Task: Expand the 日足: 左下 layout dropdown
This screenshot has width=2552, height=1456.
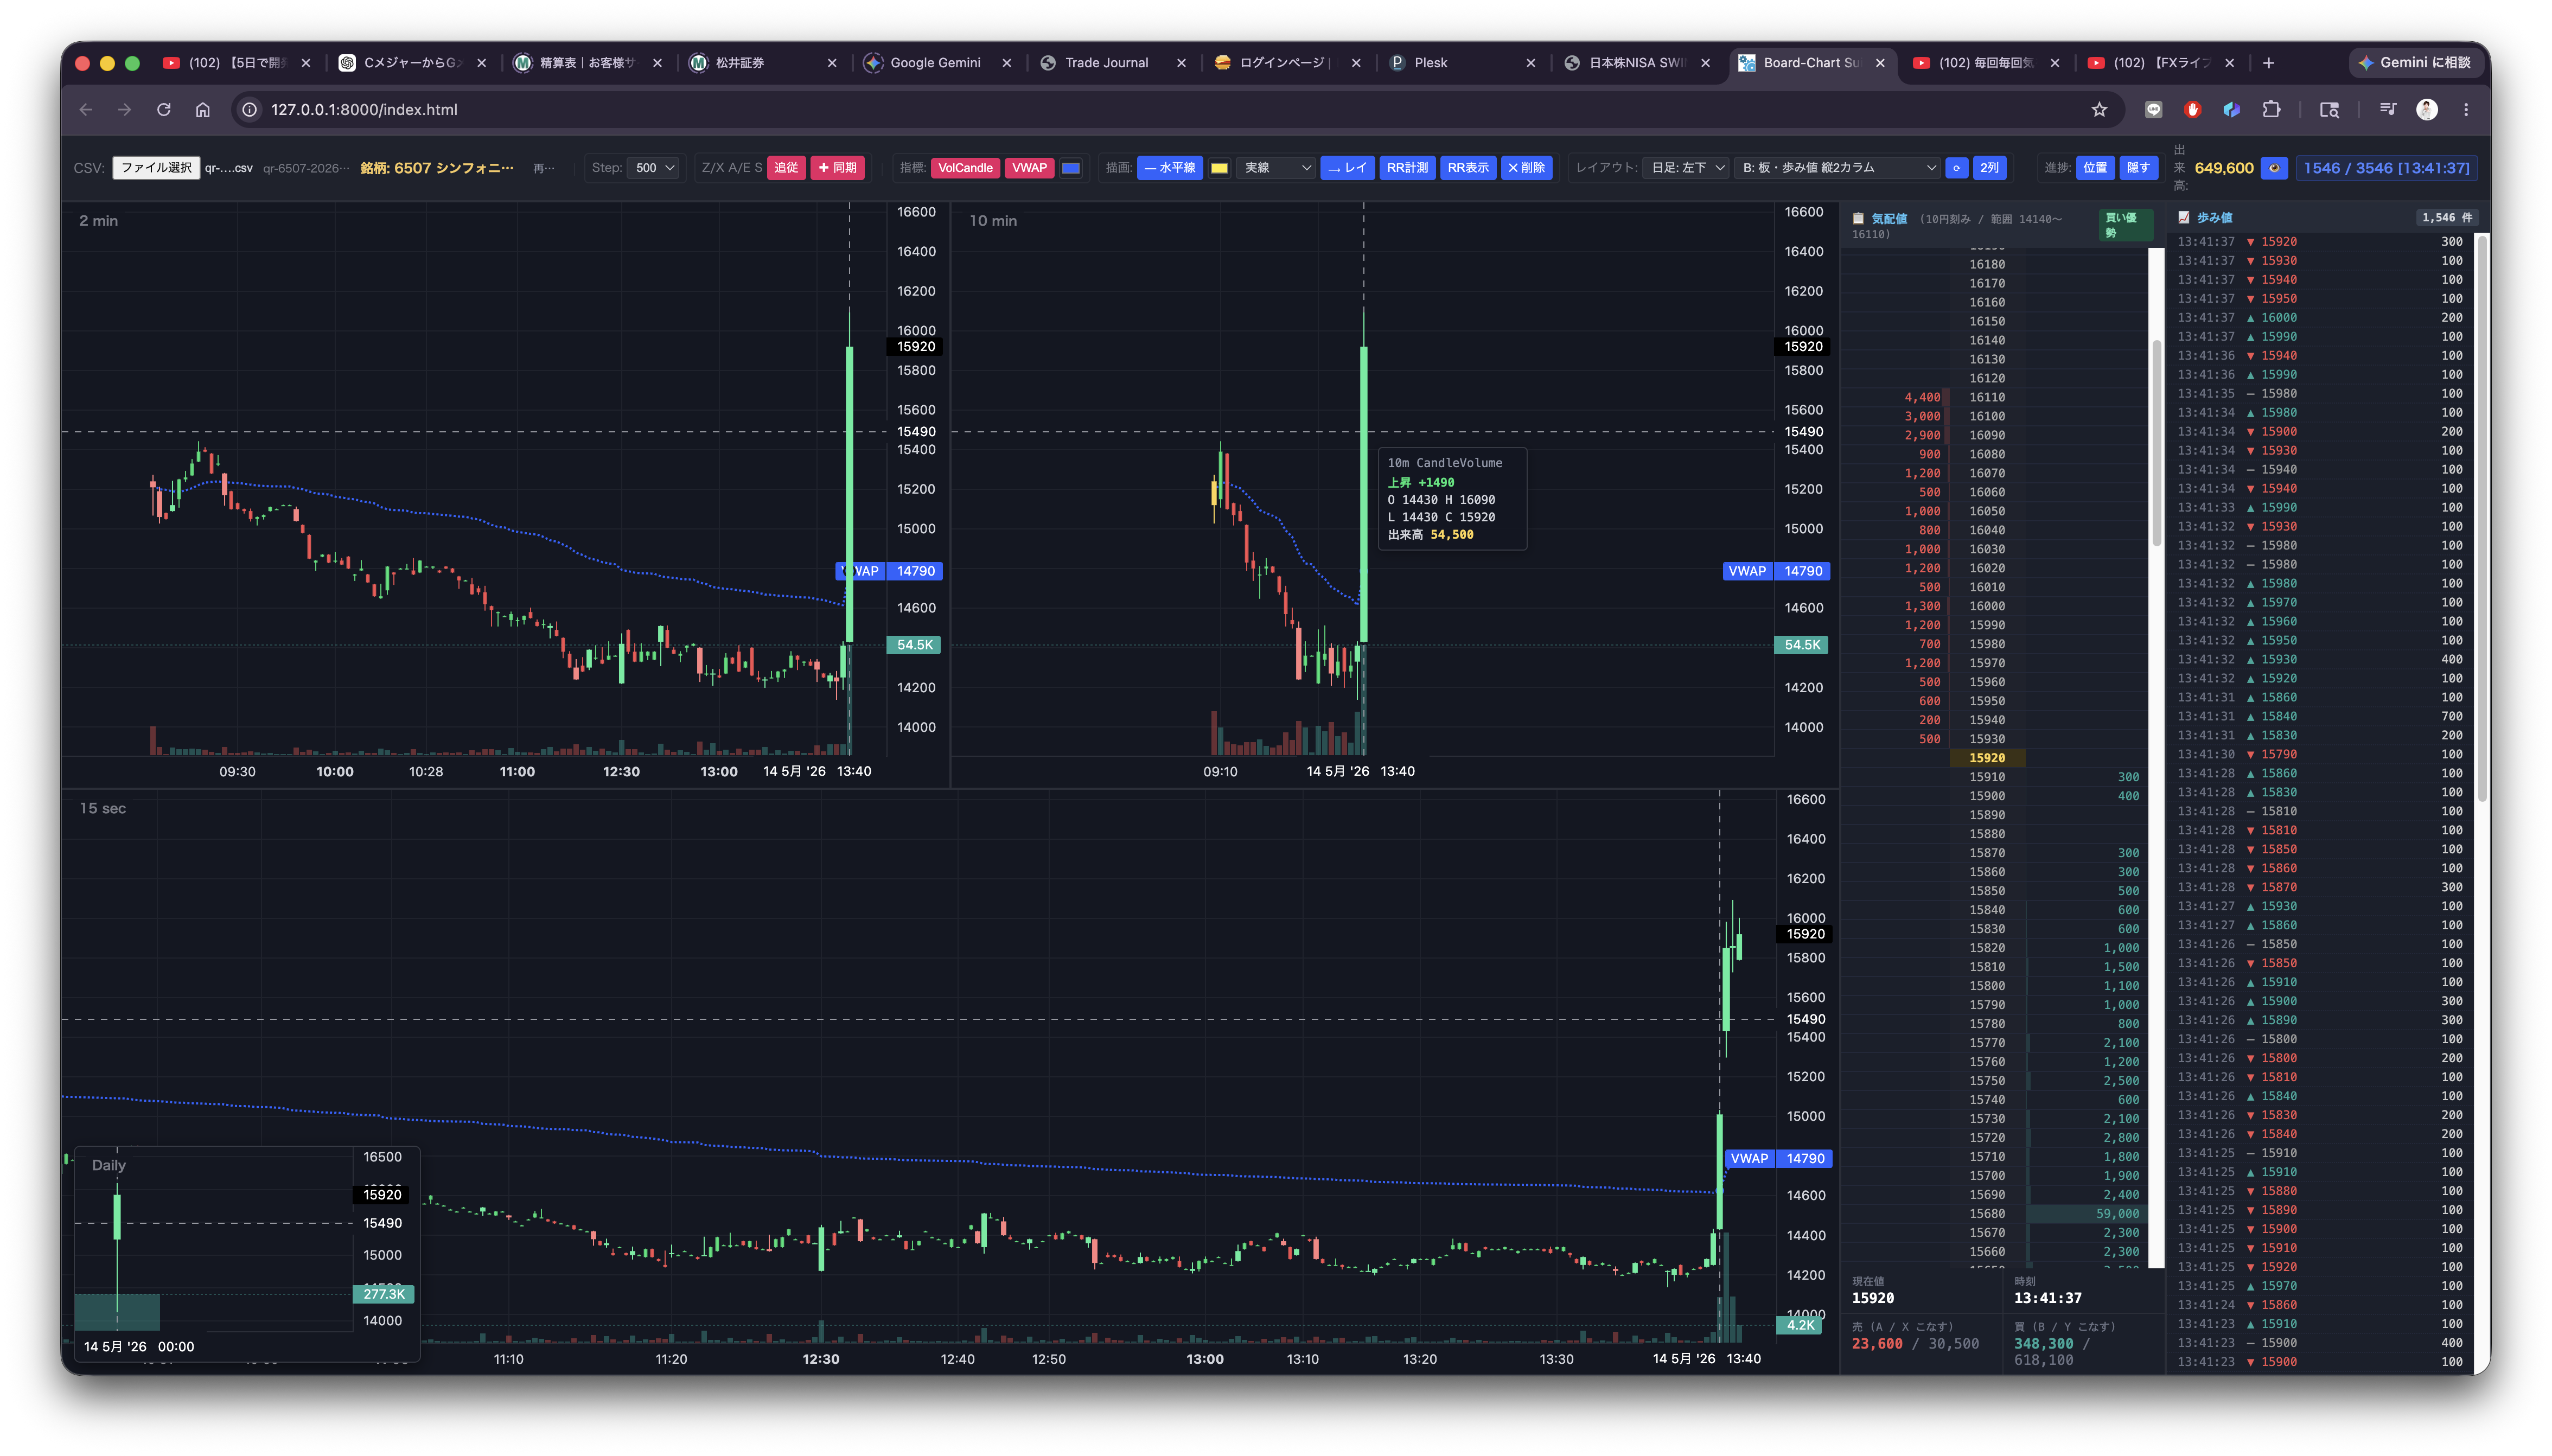Action: pyautogui.click(x=1687, y=168)
